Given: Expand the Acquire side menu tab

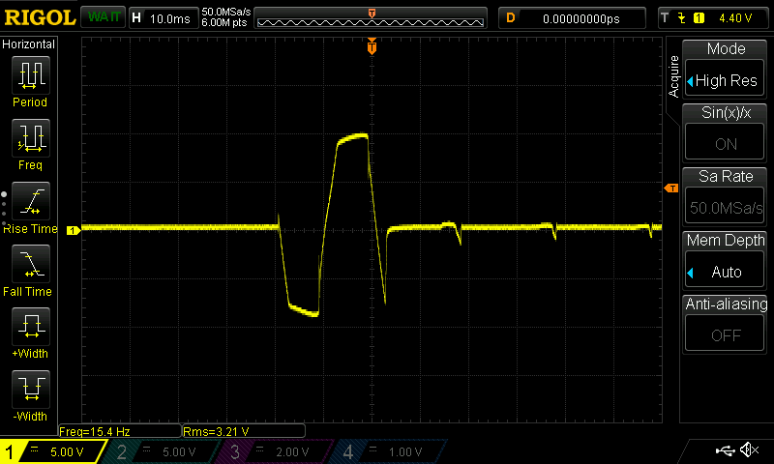Looking at the screenshot, I should pyautogui.click(x=674, y=83).
